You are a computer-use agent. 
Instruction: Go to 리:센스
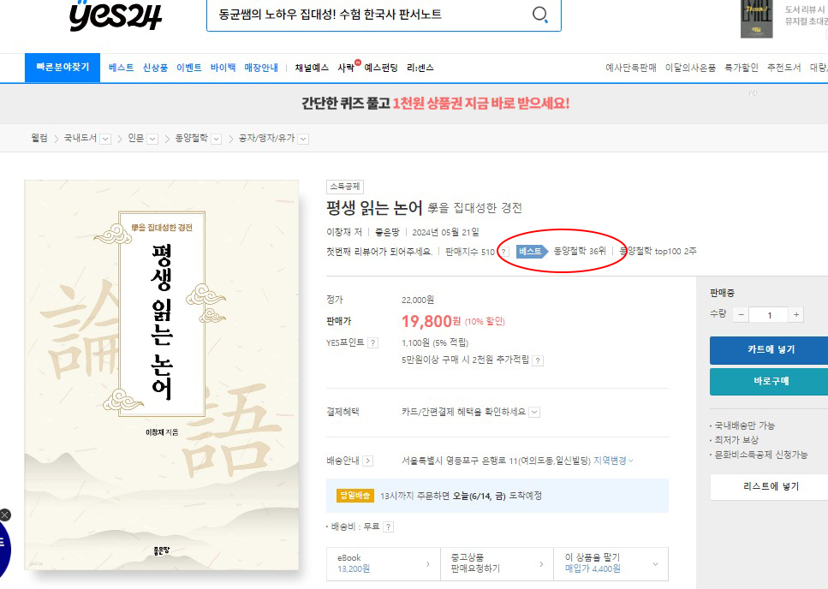420,68
